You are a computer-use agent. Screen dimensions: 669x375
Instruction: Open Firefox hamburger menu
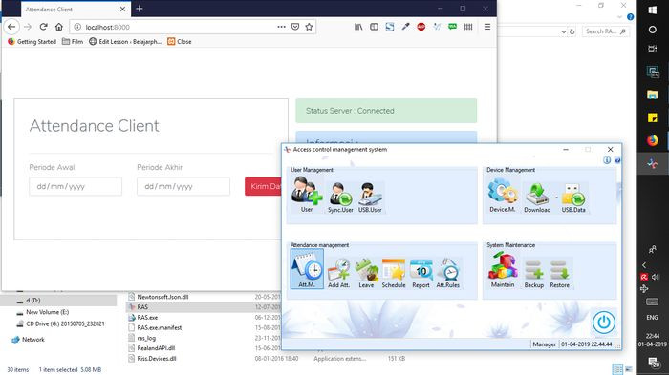(x=486, y=27)
